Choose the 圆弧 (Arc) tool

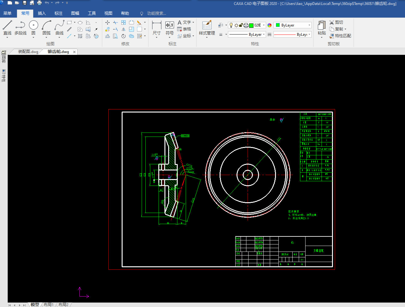47,25
